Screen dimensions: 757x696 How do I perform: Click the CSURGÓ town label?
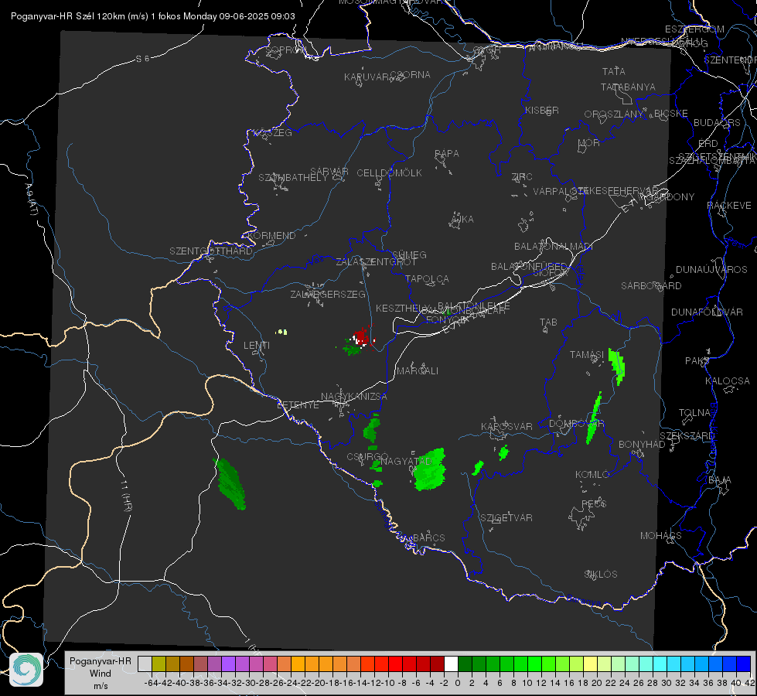coord(367,457)
